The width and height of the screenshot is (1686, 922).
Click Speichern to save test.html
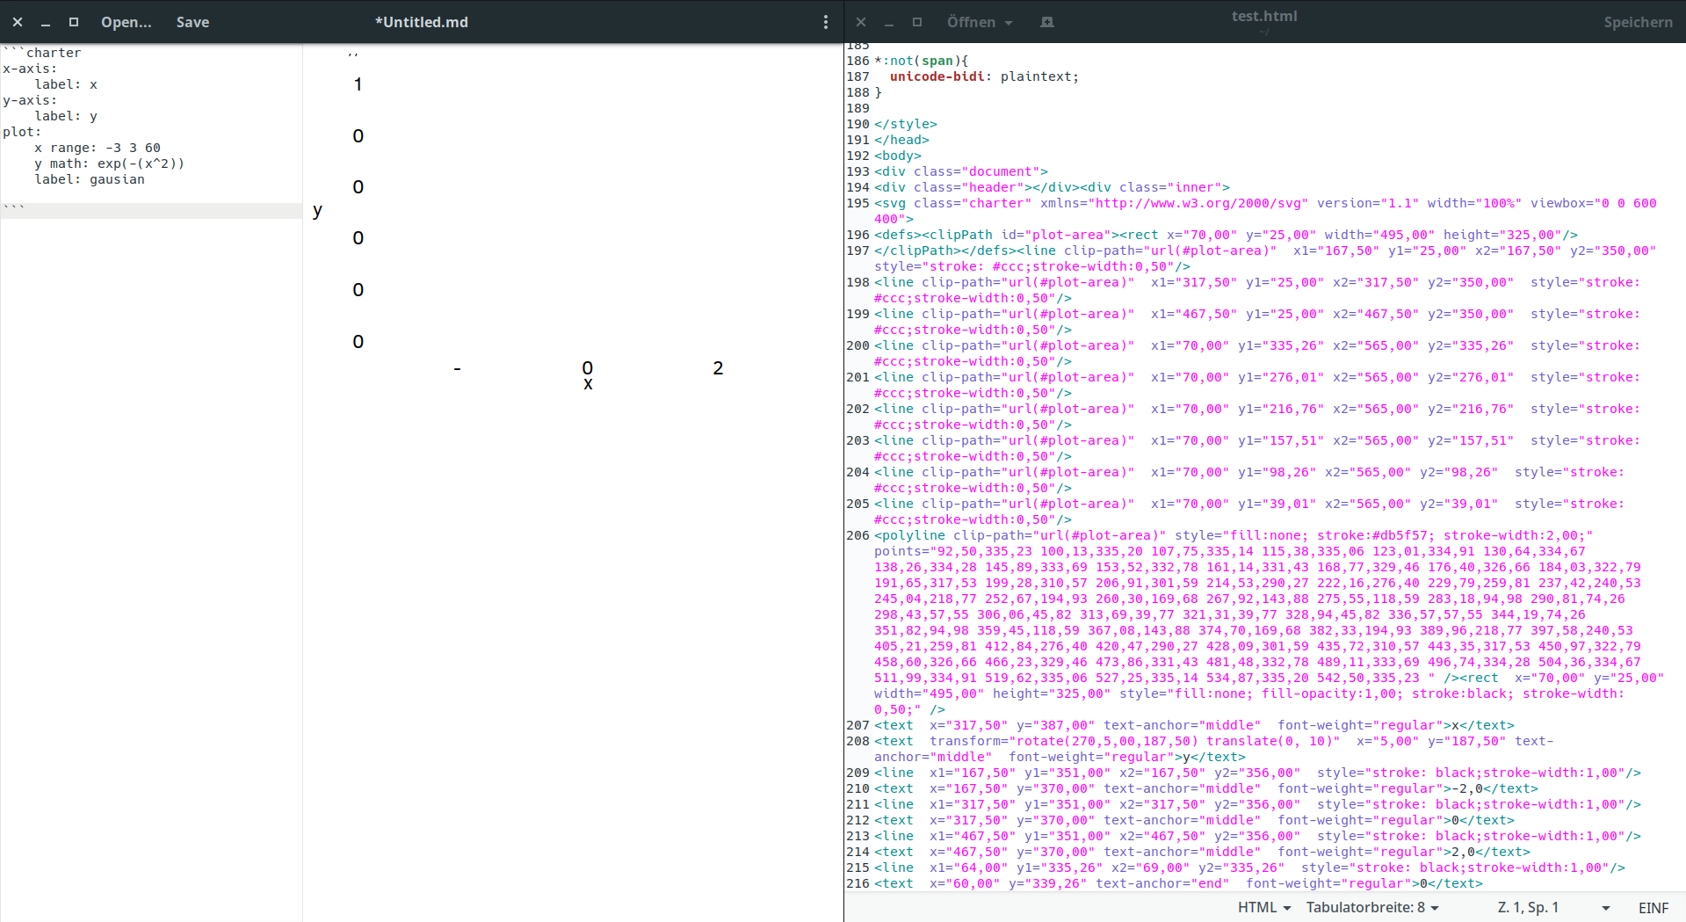tap(1638, 22)
